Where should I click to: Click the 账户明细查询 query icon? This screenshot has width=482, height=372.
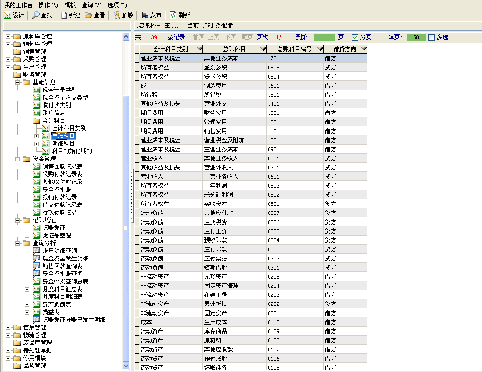pos(36,251)
